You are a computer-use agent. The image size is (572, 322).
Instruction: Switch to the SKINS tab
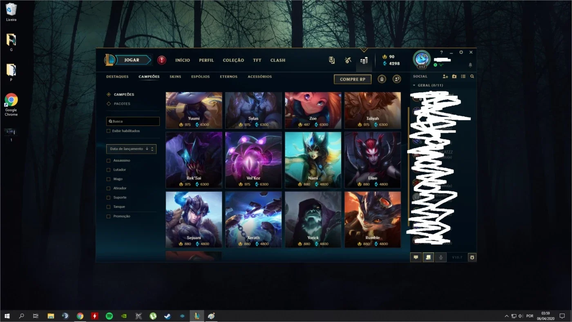point(175,77)
